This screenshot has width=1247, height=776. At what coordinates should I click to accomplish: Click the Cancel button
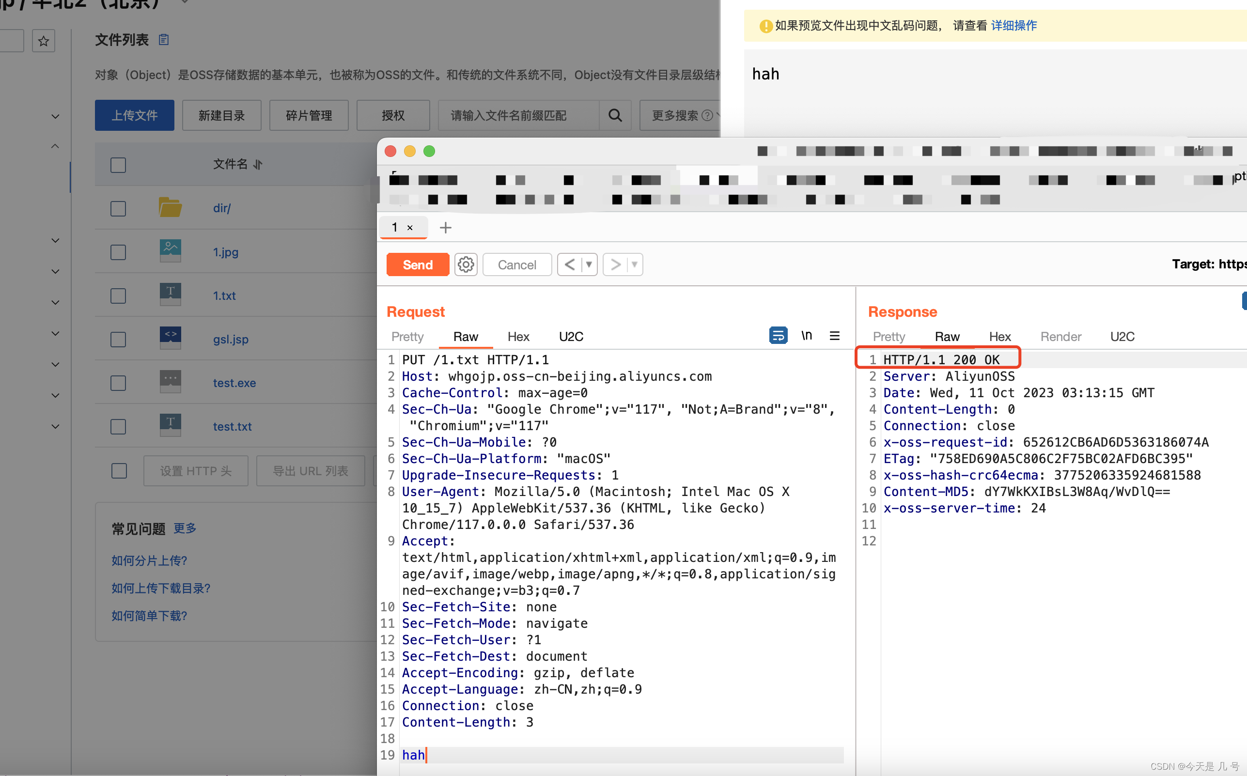[x=517, y=265]
